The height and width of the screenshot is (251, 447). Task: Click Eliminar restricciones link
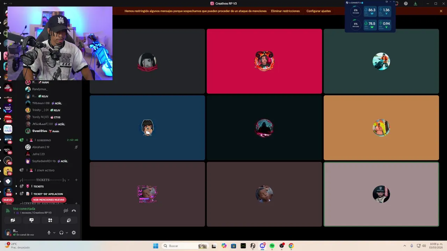pyautogui.click(x=285, y=11)
